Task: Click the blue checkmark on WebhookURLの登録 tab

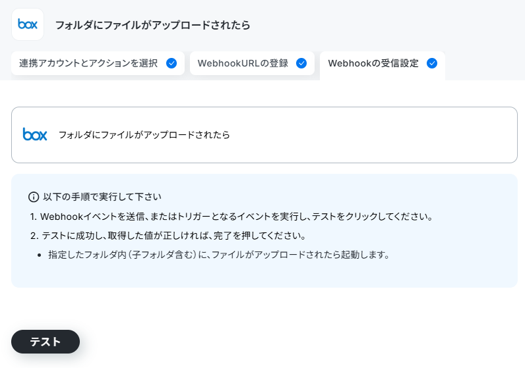Action: tap(301, 63)
